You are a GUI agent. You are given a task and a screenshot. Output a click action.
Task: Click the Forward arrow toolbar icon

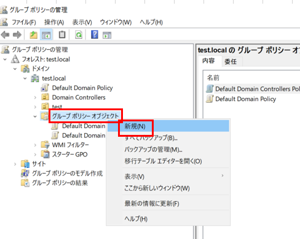click(17, 35)
